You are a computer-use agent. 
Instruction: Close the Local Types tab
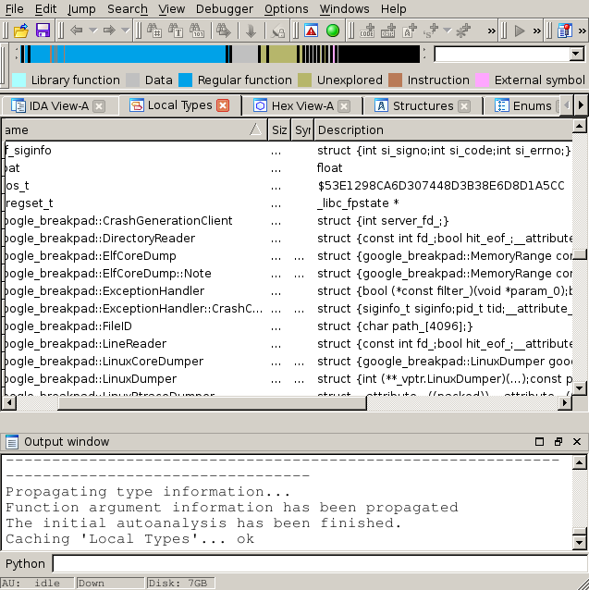pyautogui.click(x=223, y=105)
